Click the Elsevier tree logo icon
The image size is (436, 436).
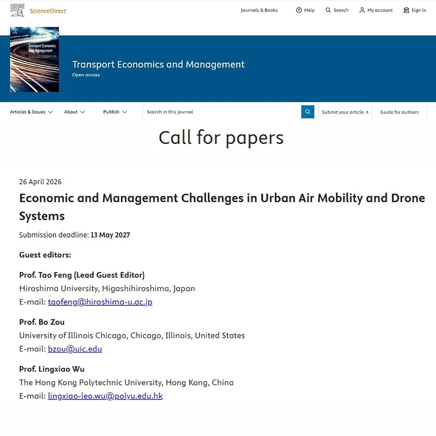[x=17, y=10]
